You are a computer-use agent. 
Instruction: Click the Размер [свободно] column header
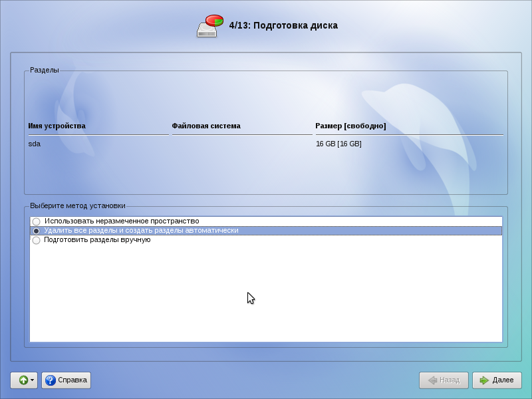(x=350, y=126)
